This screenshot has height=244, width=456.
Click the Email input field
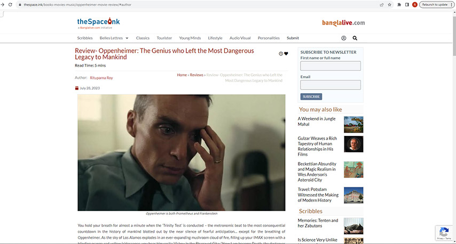pyautogui.click(x=331, y=85)
